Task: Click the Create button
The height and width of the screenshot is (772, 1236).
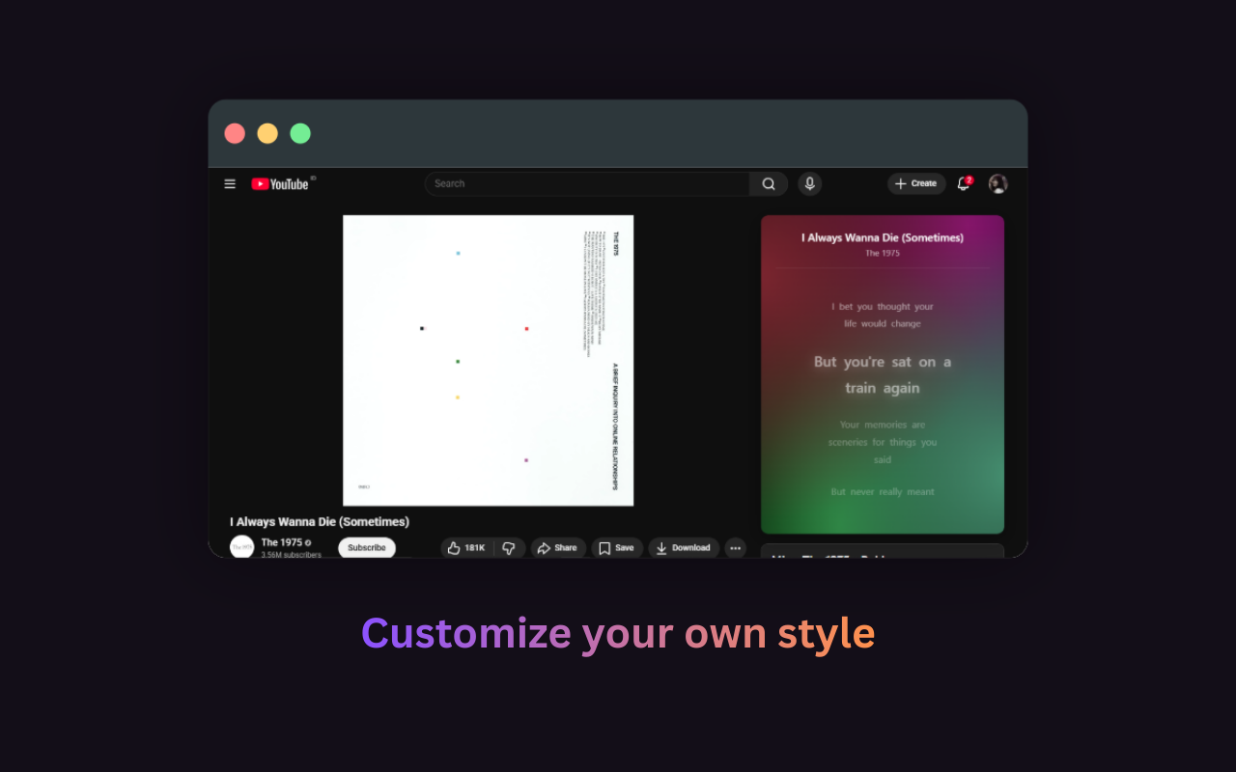Action: [x=916, y=183]
